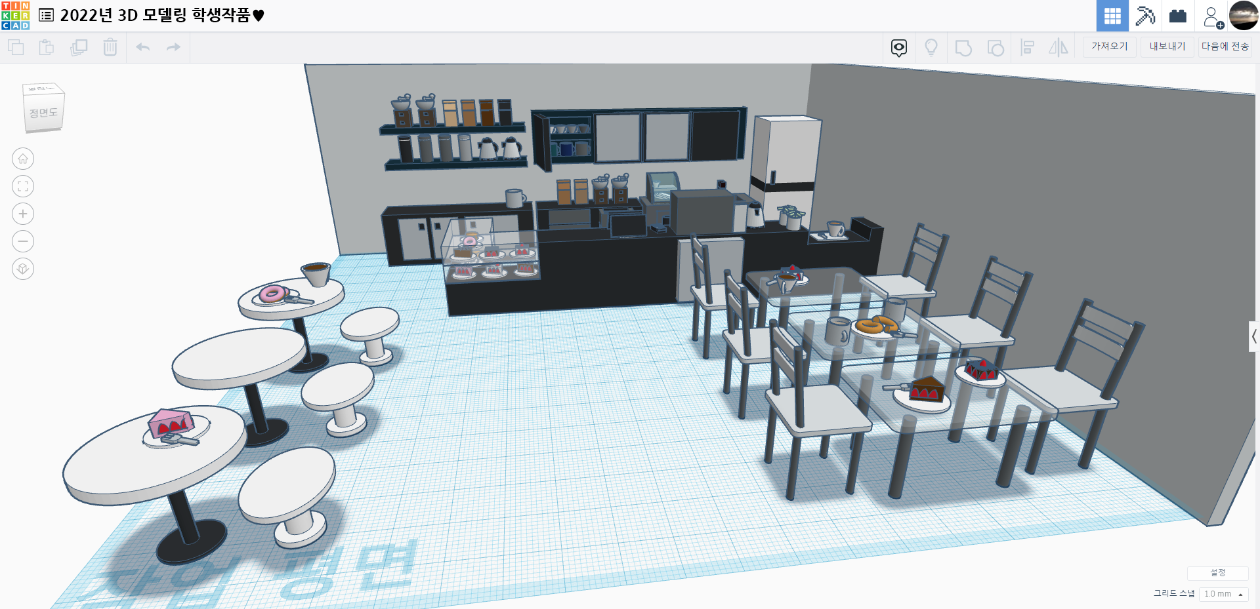The width and height of the screenshot is (1260, 609).
Task: Select the pink donut on round table
Action: coord(274,294)
